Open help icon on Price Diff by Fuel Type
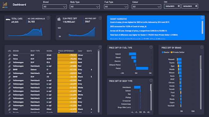The height and width of the screenshot is (117, 209). click(151, 47)
